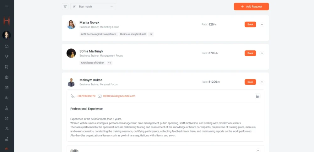
Task: Open the trophy achievements icon
Action: pyautogui.click(x=7, y=57)
